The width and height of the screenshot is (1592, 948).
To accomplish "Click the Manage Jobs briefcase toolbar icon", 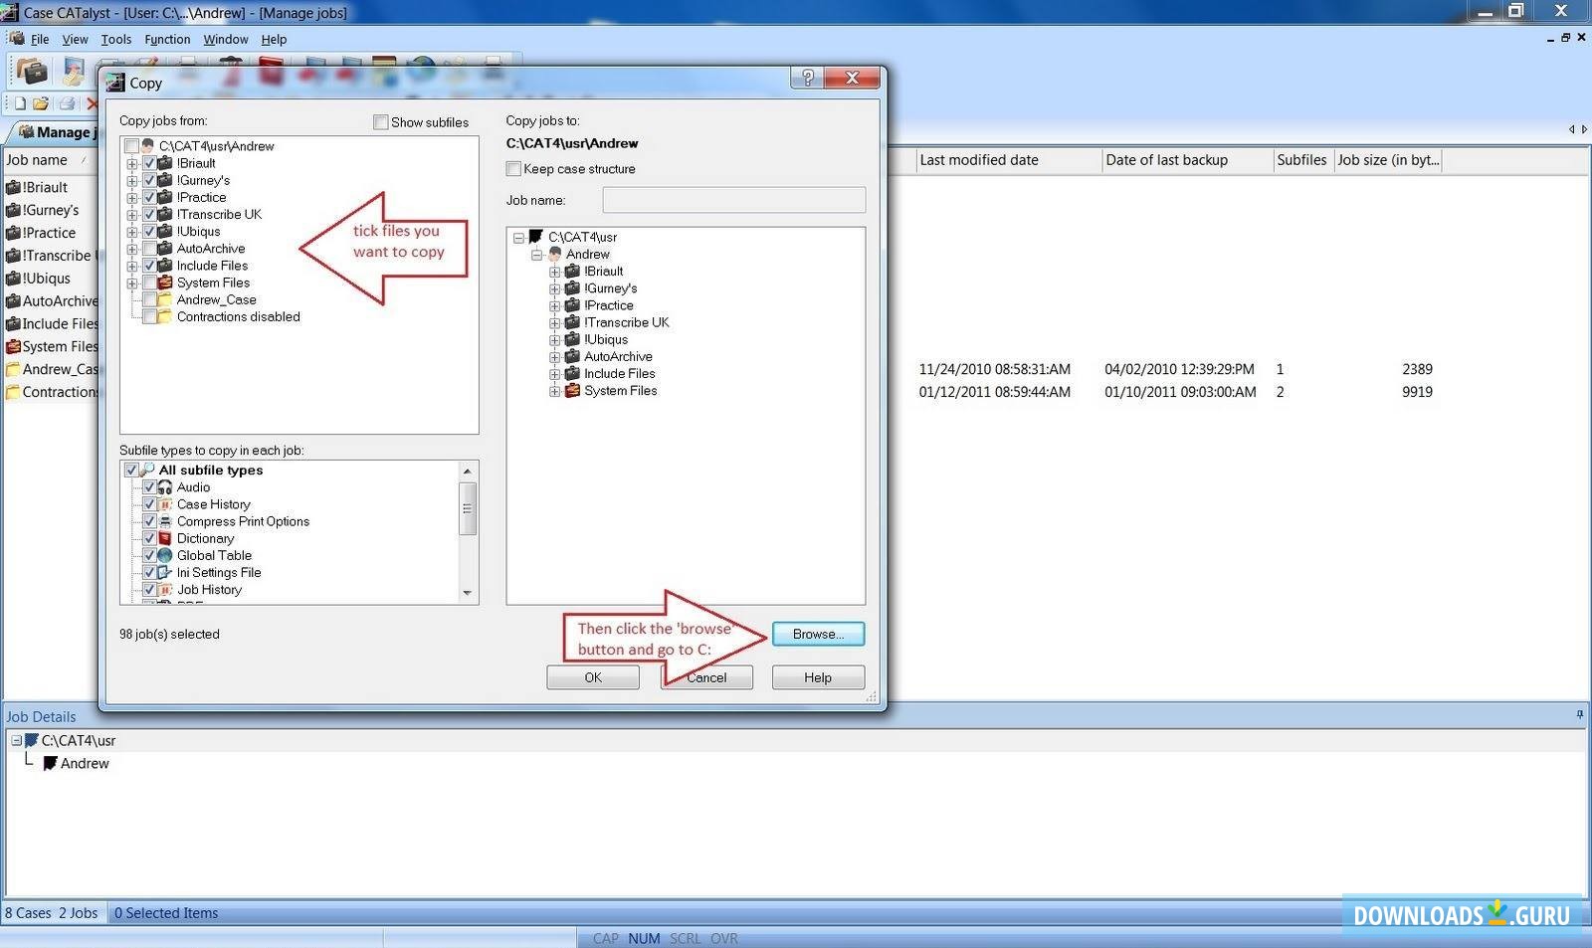I will 32,71.
